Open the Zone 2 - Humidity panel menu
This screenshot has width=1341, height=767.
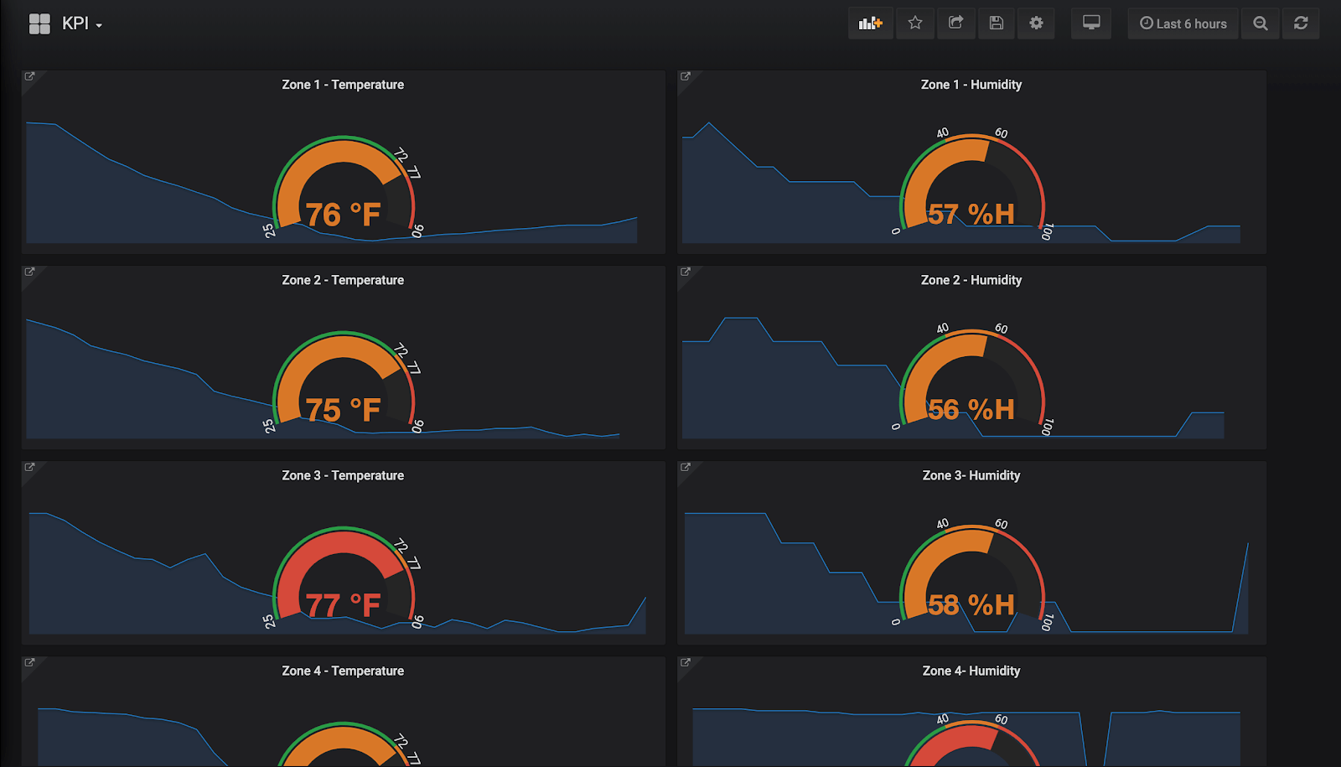(971, 279)
